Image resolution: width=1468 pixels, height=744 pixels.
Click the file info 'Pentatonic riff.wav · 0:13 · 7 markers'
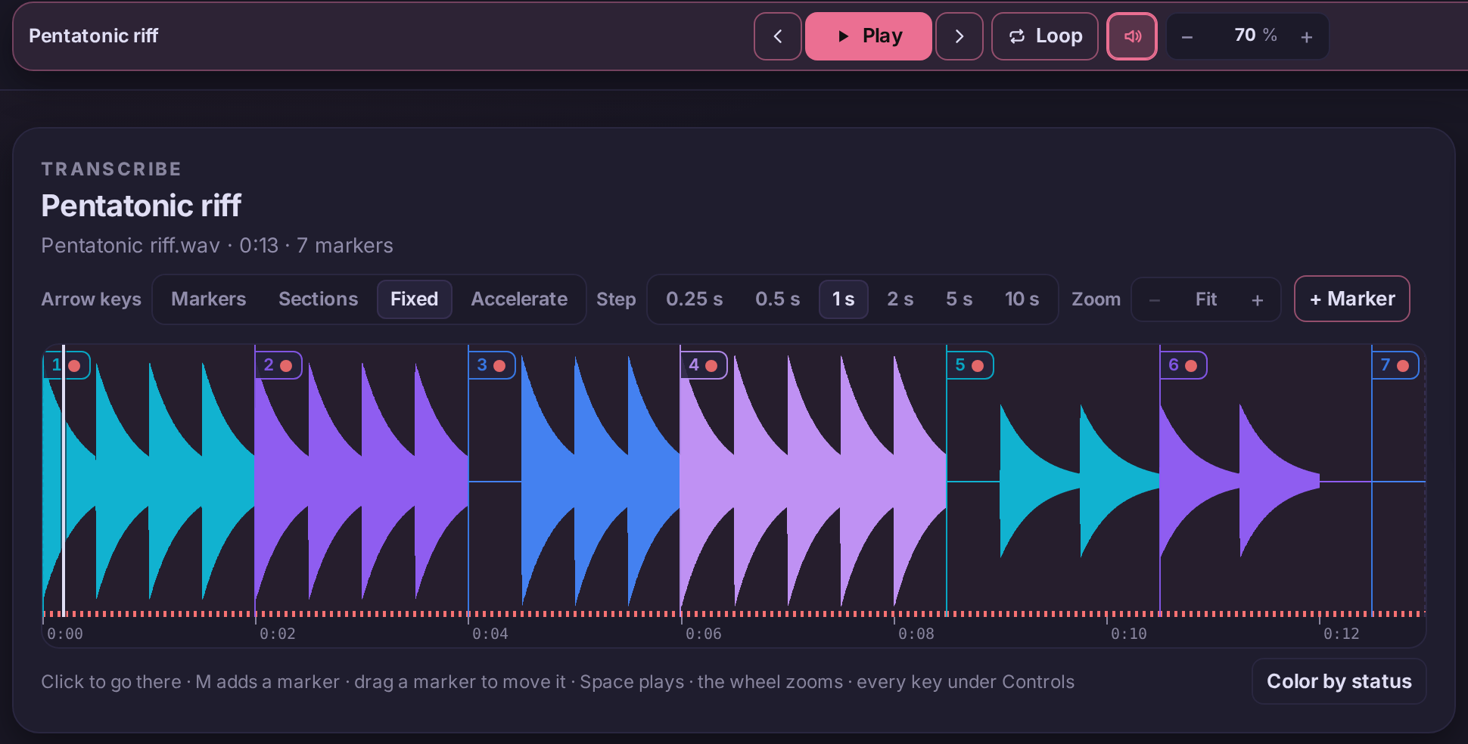(217, 246)
